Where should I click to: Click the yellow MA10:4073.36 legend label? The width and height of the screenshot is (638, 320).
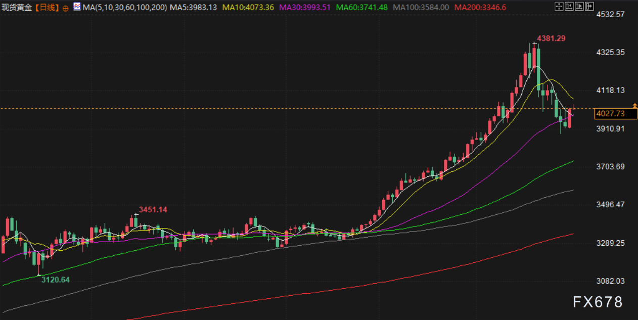[248, 7]
